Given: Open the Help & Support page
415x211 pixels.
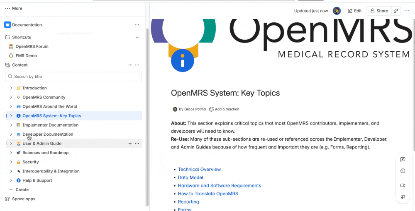Looking at the screenshot, I should point(37,180).
